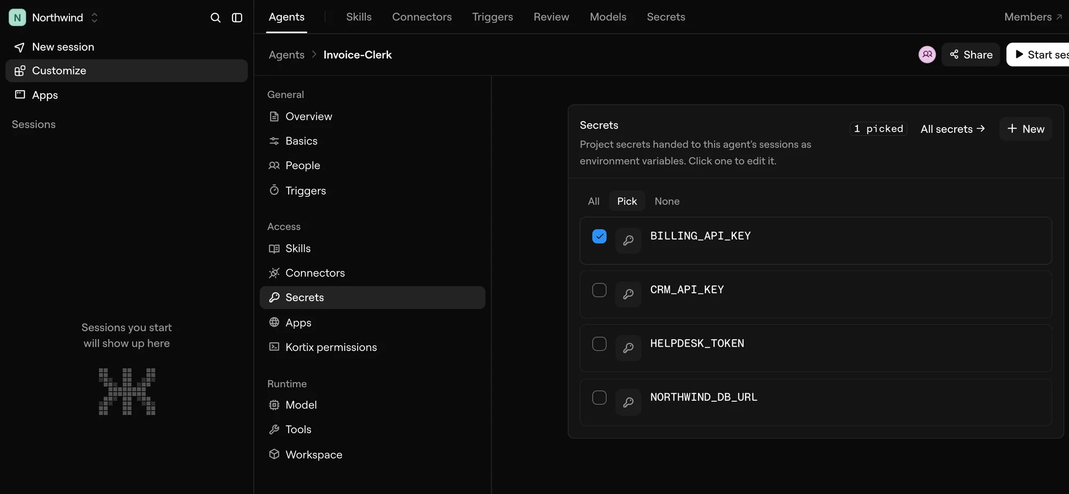Check the CRM_API_KEY checkbox
The width and height of the screenshot is (1069, 494).
(x=599, y=290)
